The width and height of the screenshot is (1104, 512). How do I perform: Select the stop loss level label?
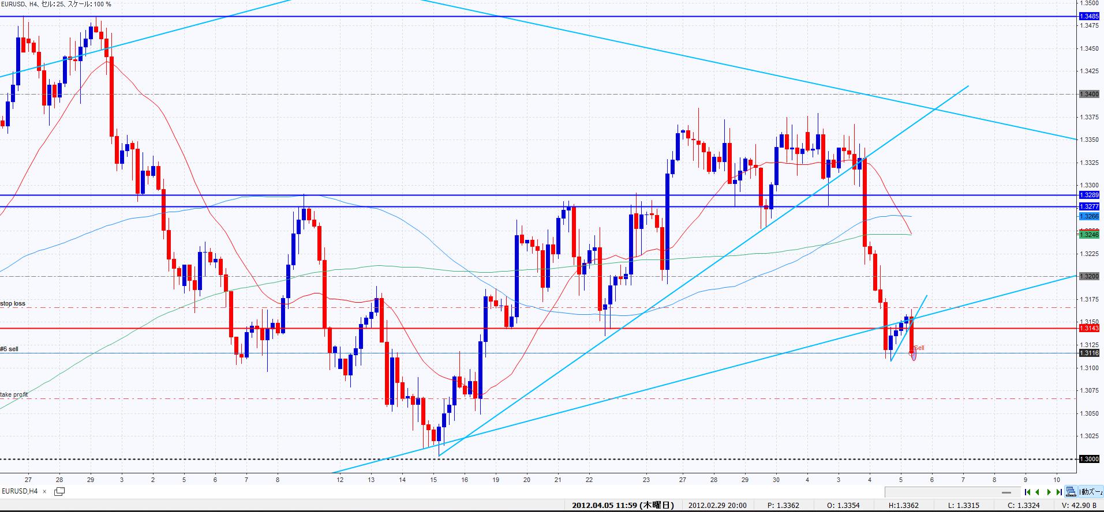pyautogui.click(x=13, y=303)
